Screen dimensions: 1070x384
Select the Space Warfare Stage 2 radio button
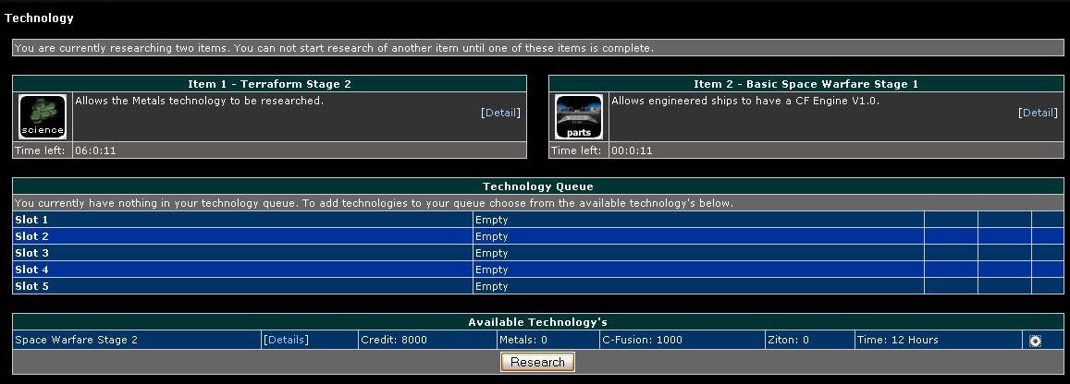1035,341
